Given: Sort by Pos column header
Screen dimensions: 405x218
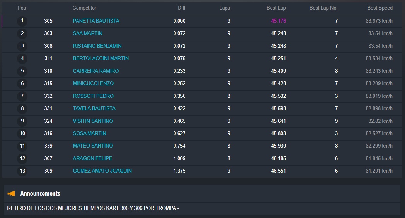Looking at the screenshot, I should 22,8.
